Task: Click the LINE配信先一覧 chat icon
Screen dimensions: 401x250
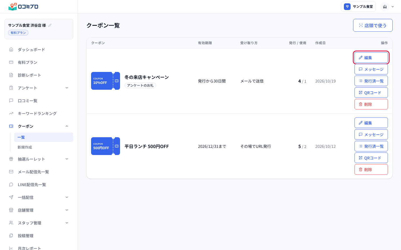Action: pyautogui.click(x=11, y=184)
